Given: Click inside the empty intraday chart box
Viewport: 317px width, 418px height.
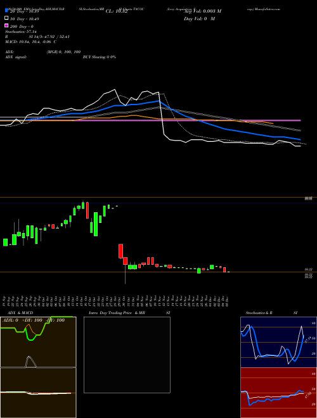Looking at the screenshot, I should (x=127, y=355).
